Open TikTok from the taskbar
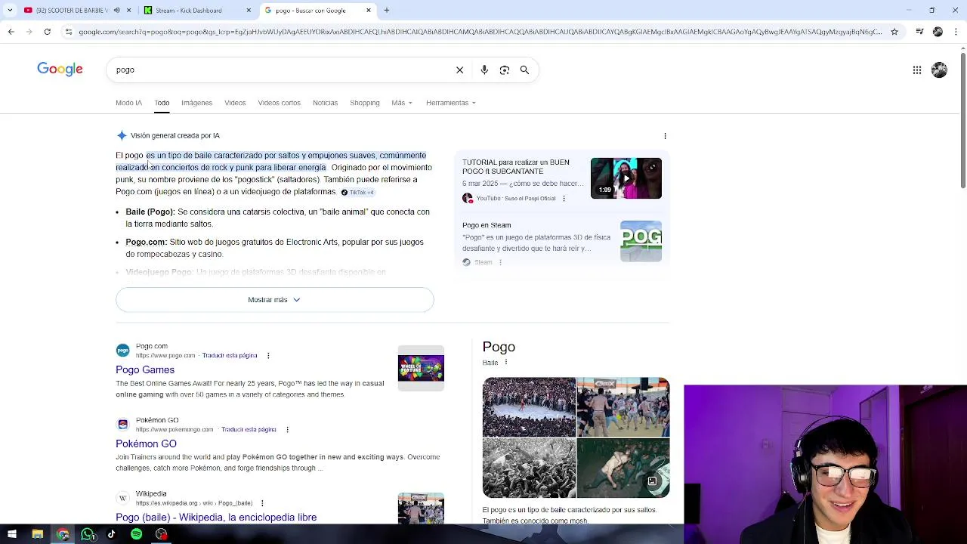The image size is (967, 544). [x=111, y=535]
